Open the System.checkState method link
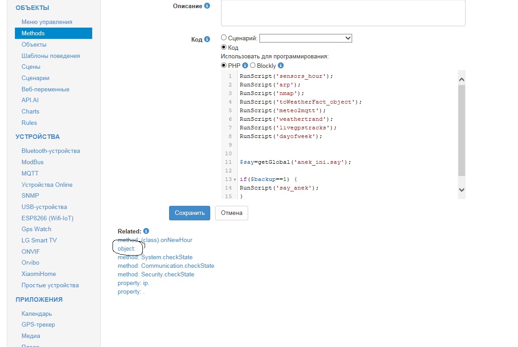 (x=166, y=257)
